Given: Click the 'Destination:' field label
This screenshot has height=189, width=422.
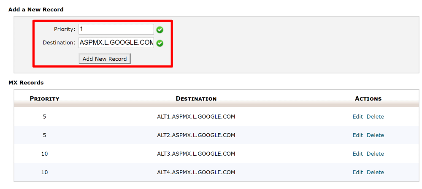Looking at the screenshot, I should coord(59,43).
